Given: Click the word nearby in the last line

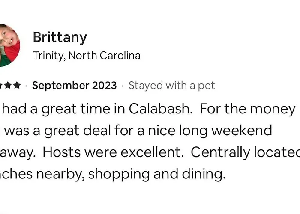Looking at the screenshot, I should pos(60,175).
